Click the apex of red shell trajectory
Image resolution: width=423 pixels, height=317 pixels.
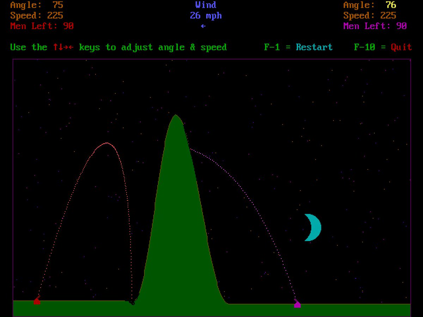pyautogui.click(x=107, y=143)
